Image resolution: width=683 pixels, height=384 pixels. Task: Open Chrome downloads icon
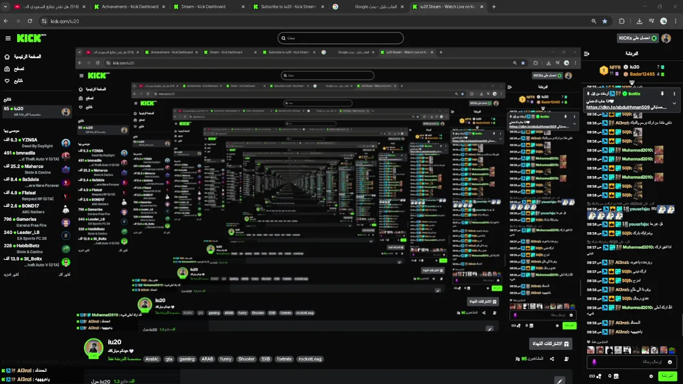(x=639, y=21)
